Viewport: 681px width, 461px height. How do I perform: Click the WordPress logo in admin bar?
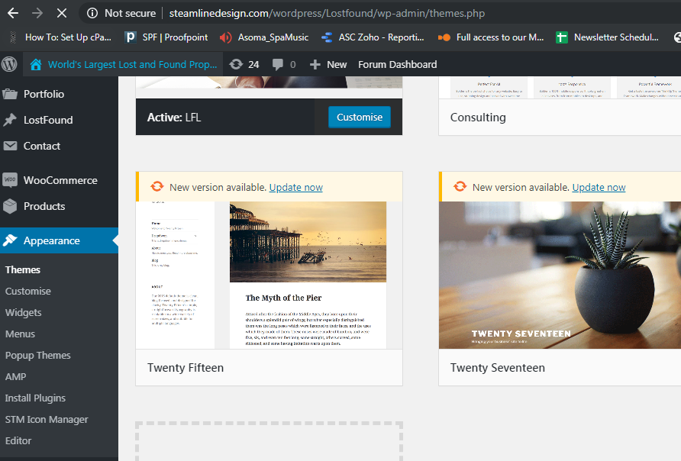10,64
